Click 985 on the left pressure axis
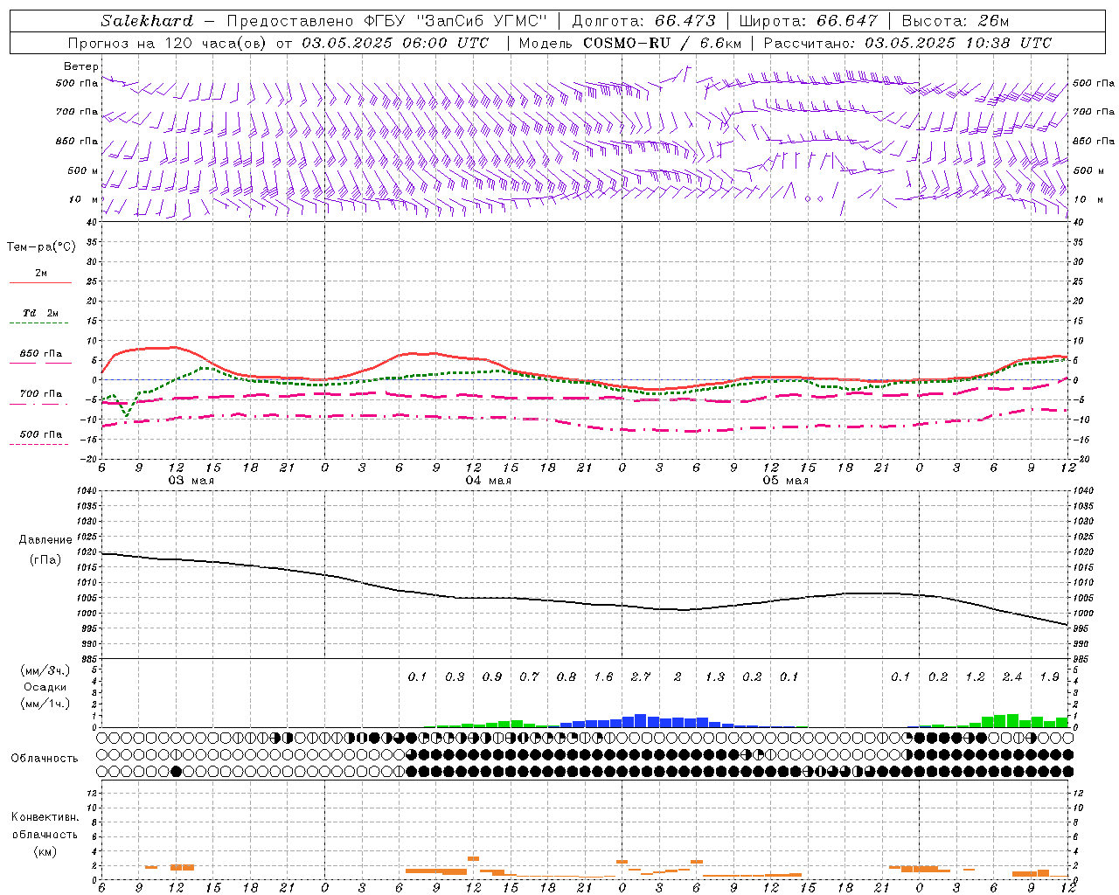 point(88,659)
